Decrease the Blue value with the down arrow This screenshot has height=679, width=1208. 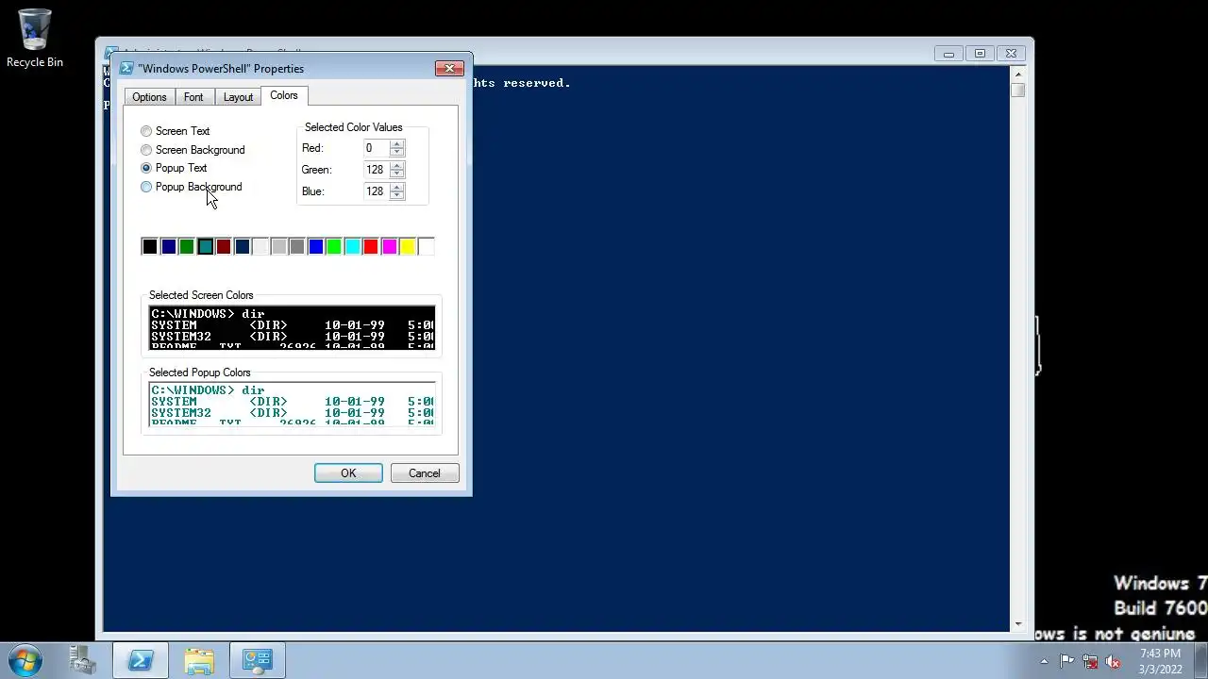click(x=397, y=195)
